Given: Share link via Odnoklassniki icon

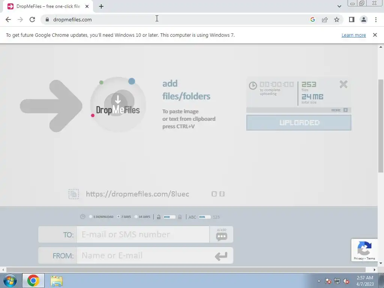Looking at the screenshot, I should (222, 194).
